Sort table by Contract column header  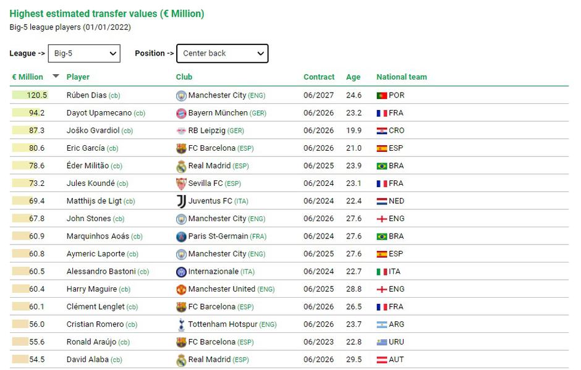coord(318,77)
